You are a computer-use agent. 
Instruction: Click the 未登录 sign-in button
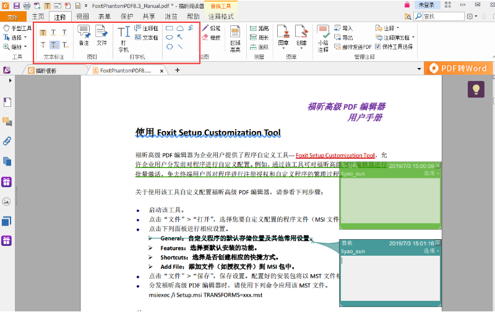point(426,5)
